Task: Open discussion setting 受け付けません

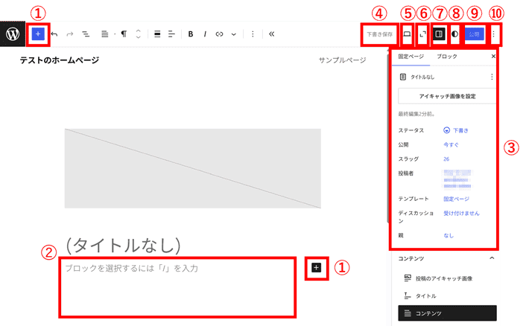Action: coord(461,213)
